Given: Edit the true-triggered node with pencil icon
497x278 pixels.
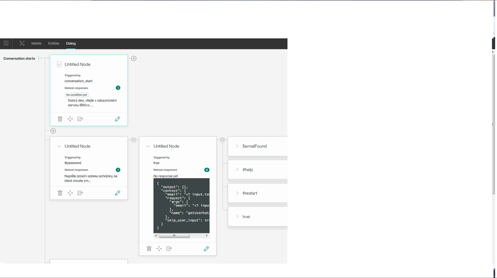Looking at the screenshot, I should tap(206, 249).
